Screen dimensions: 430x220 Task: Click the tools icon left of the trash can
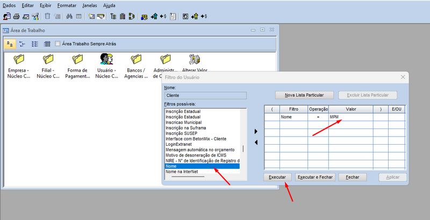click(x=35, y=17)
